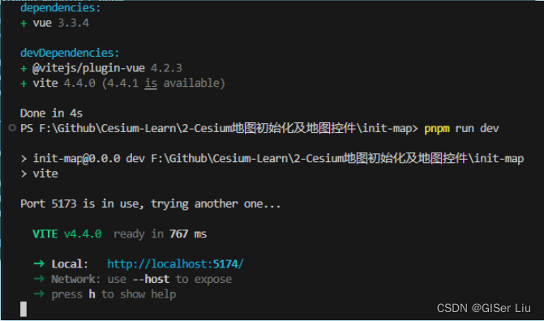
Task: Click the command decoration circle beside PS prompt
Action: click(12, 128)
